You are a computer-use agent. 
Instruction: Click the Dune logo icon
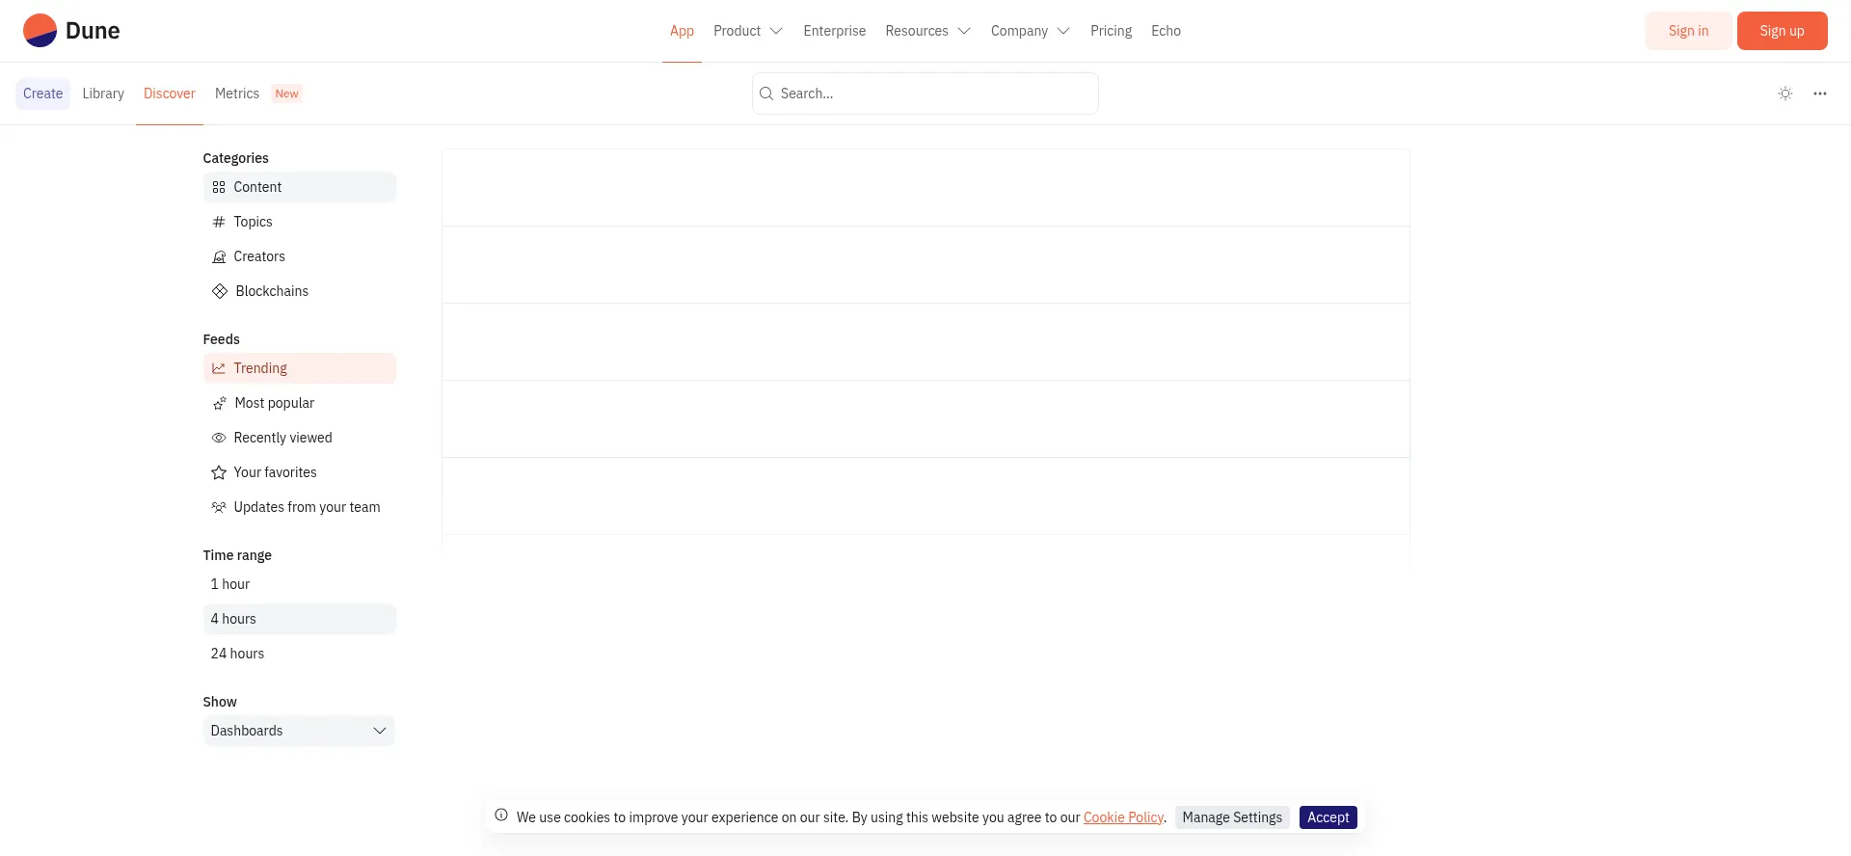point(40,31)
